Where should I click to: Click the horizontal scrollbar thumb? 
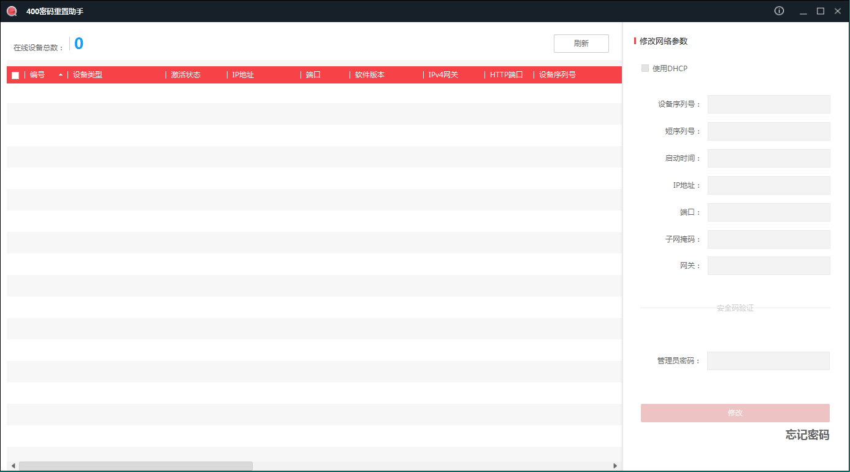[135, 466]
